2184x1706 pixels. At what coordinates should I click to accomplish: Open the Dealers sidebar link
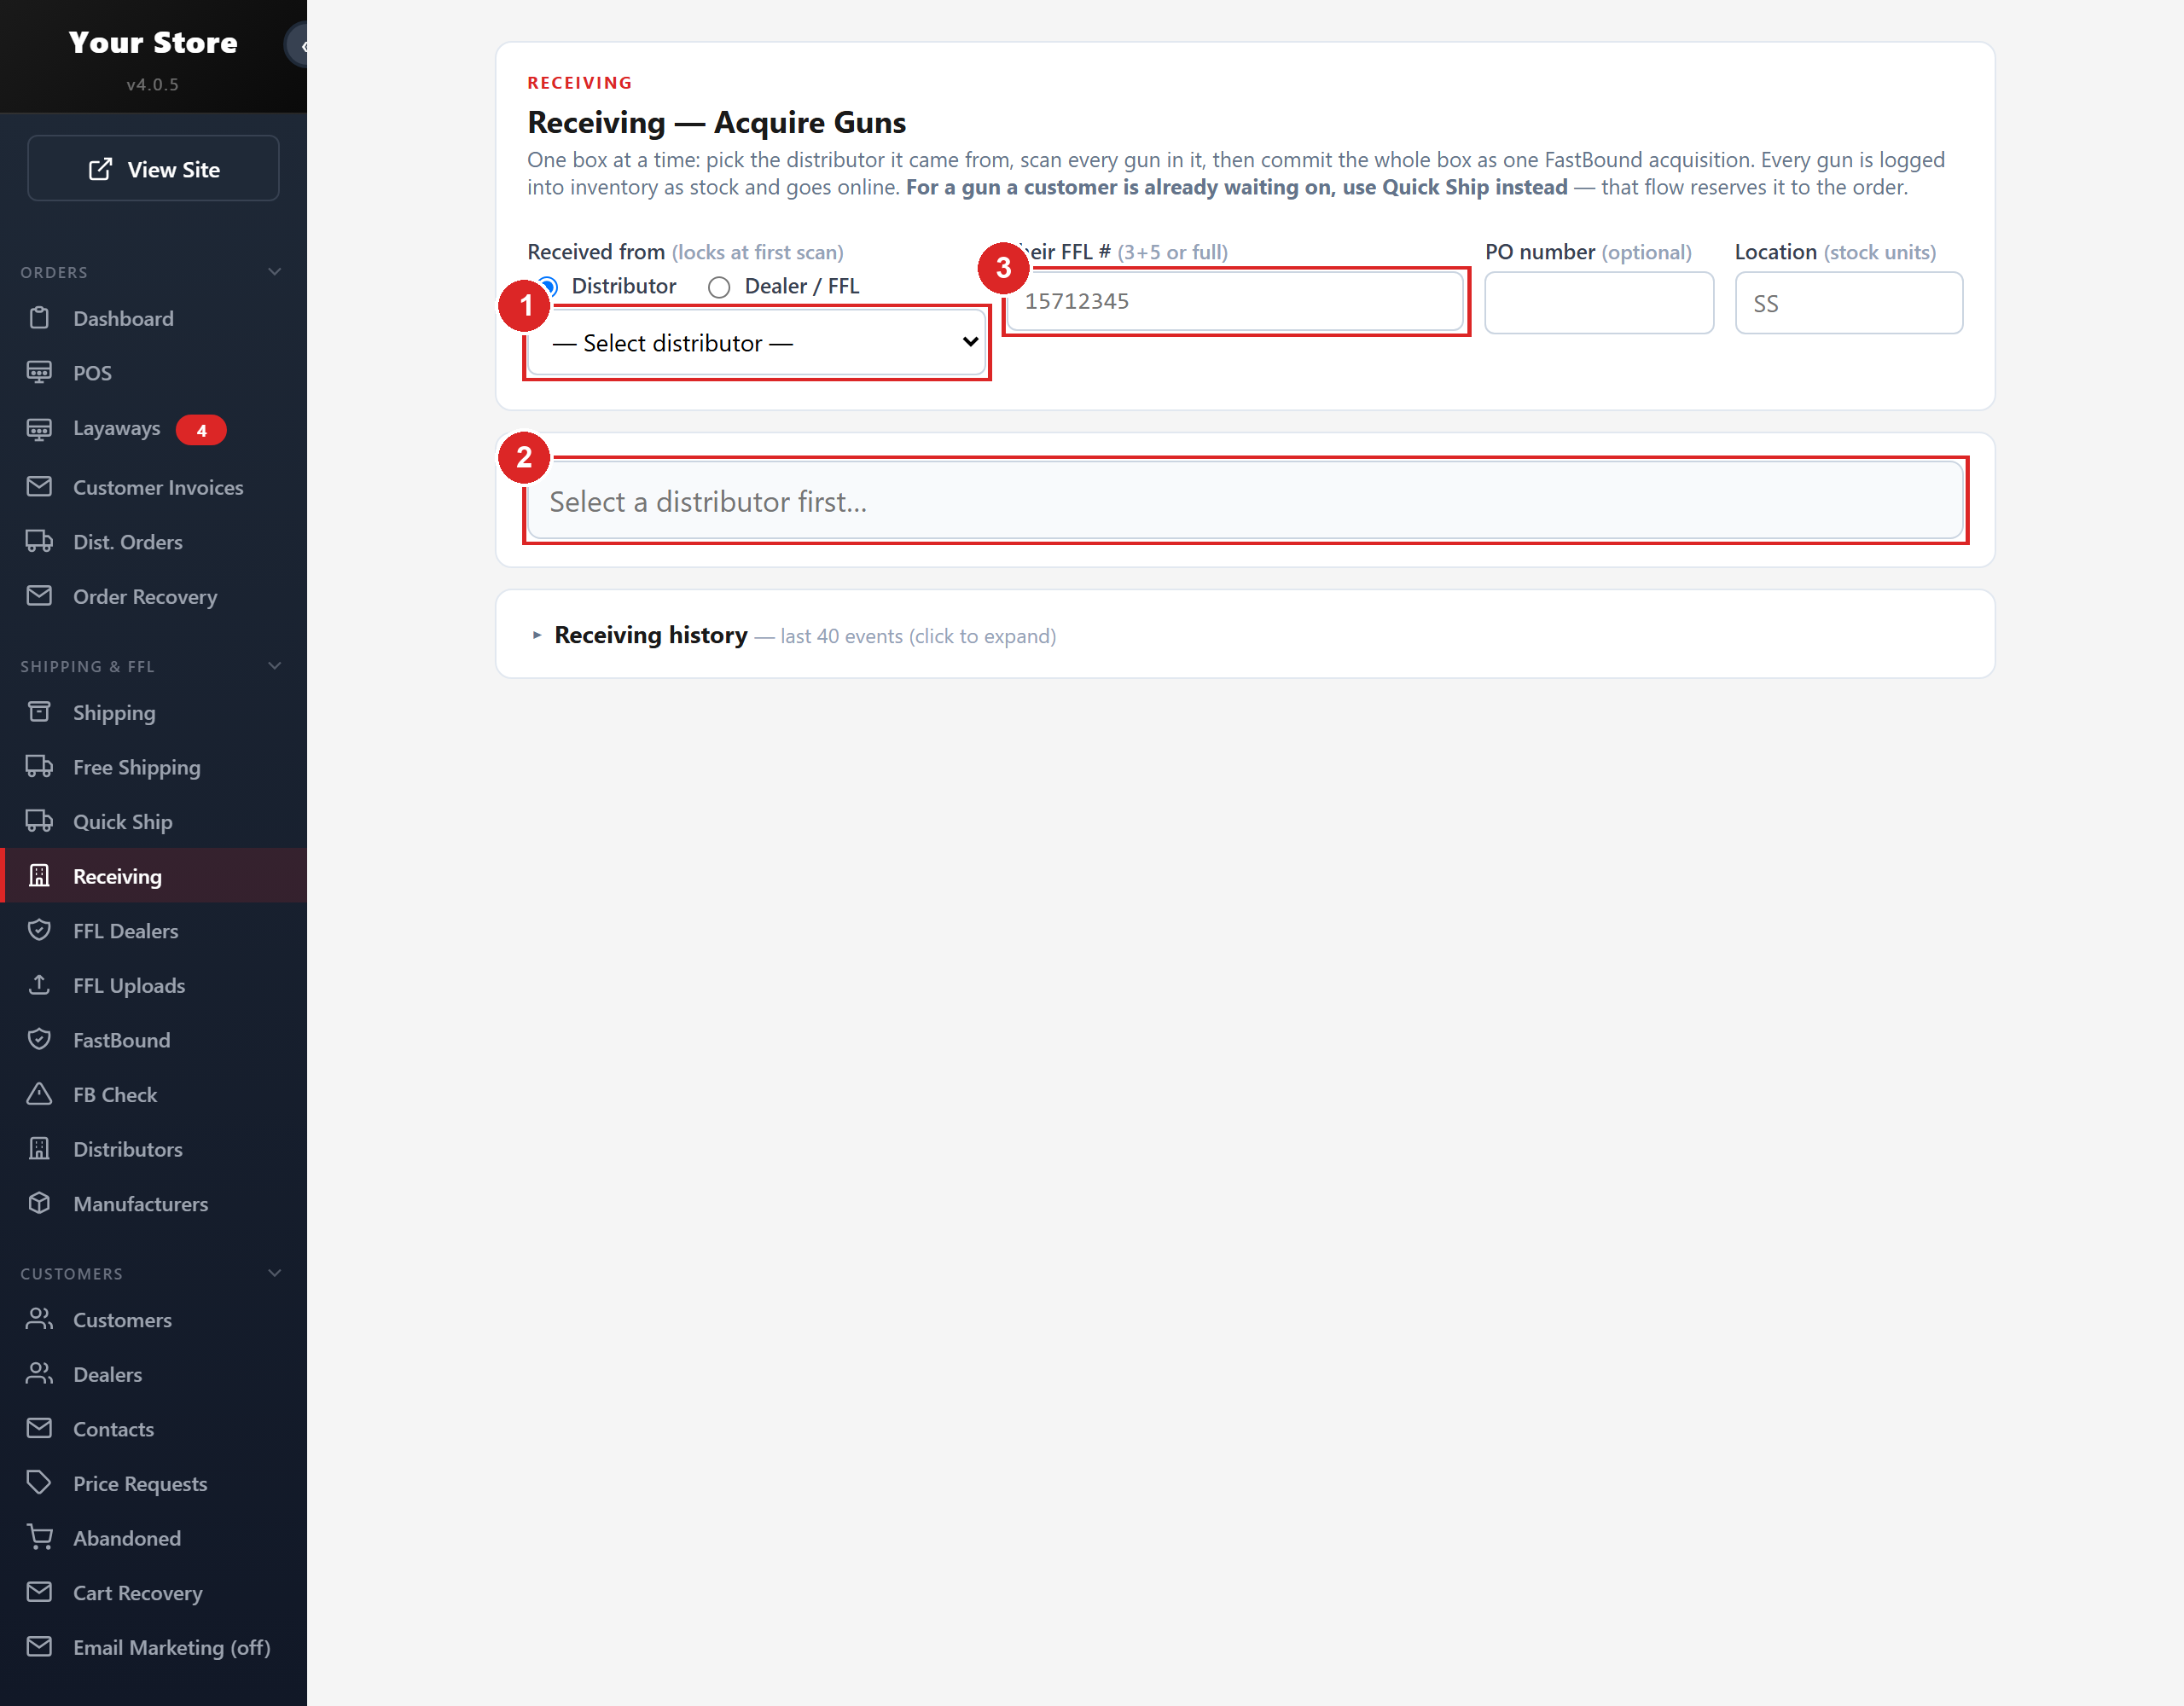click(x=153, y=1374)
